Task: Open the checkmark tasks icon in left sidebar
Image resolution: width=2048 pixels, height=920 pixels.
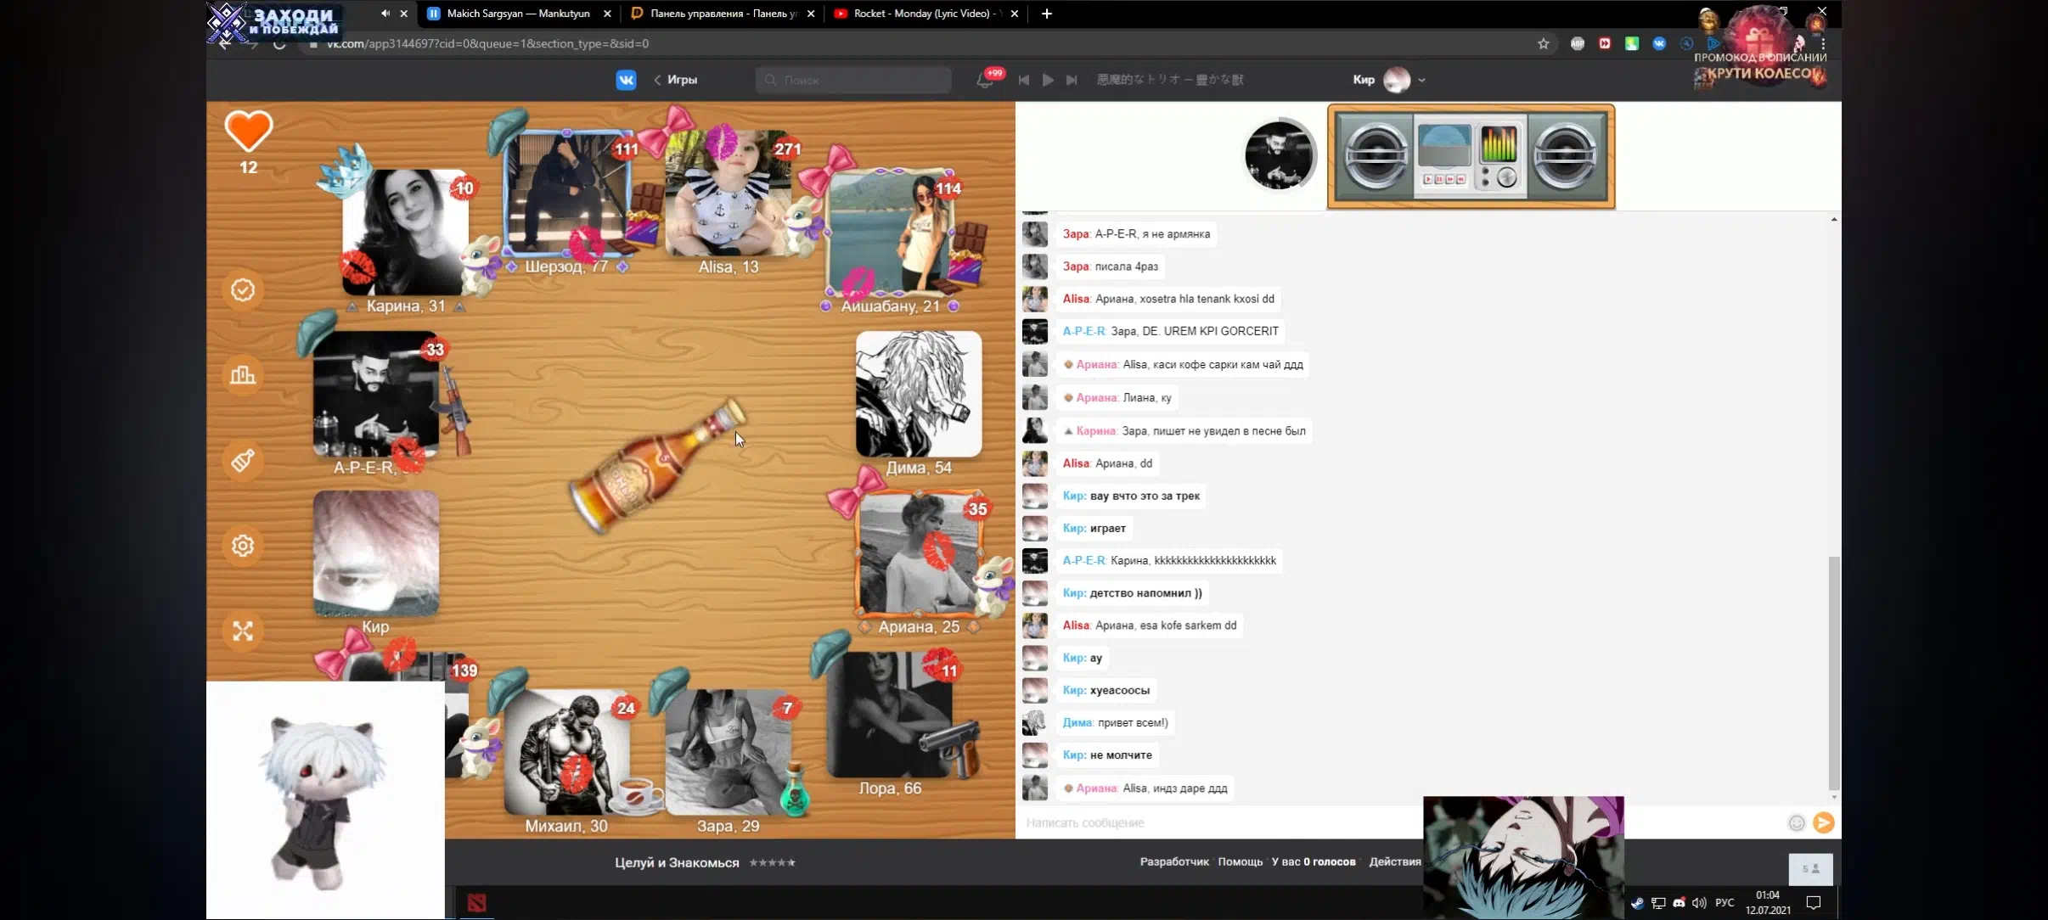Action: 243,290
